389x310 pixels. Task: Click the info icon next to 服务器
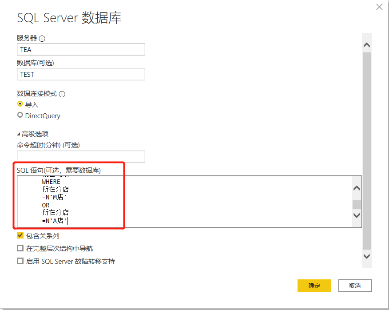pyautogui.click(x=42, y=39)
